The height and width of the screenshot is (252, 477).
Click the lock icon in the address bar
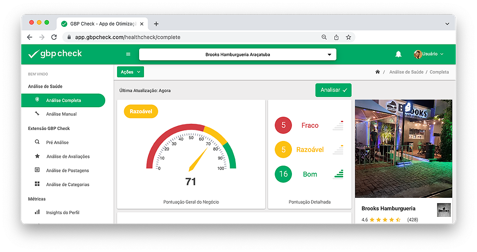[69, 37]
